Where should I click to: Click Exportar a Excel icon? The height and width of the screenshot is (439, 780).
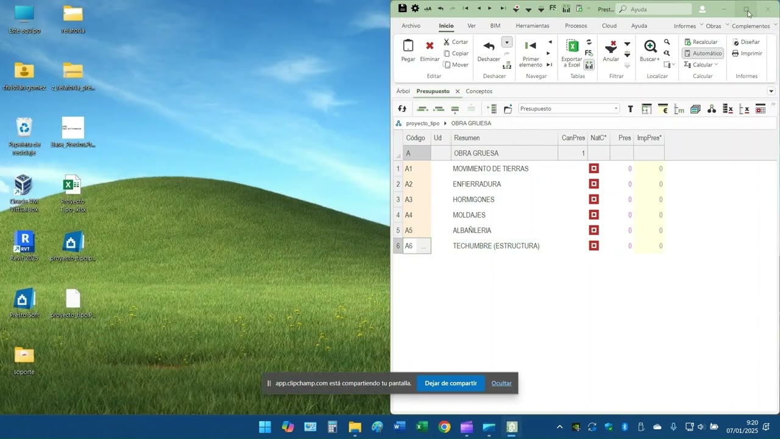pyautogui.click(x=572, y=46)
